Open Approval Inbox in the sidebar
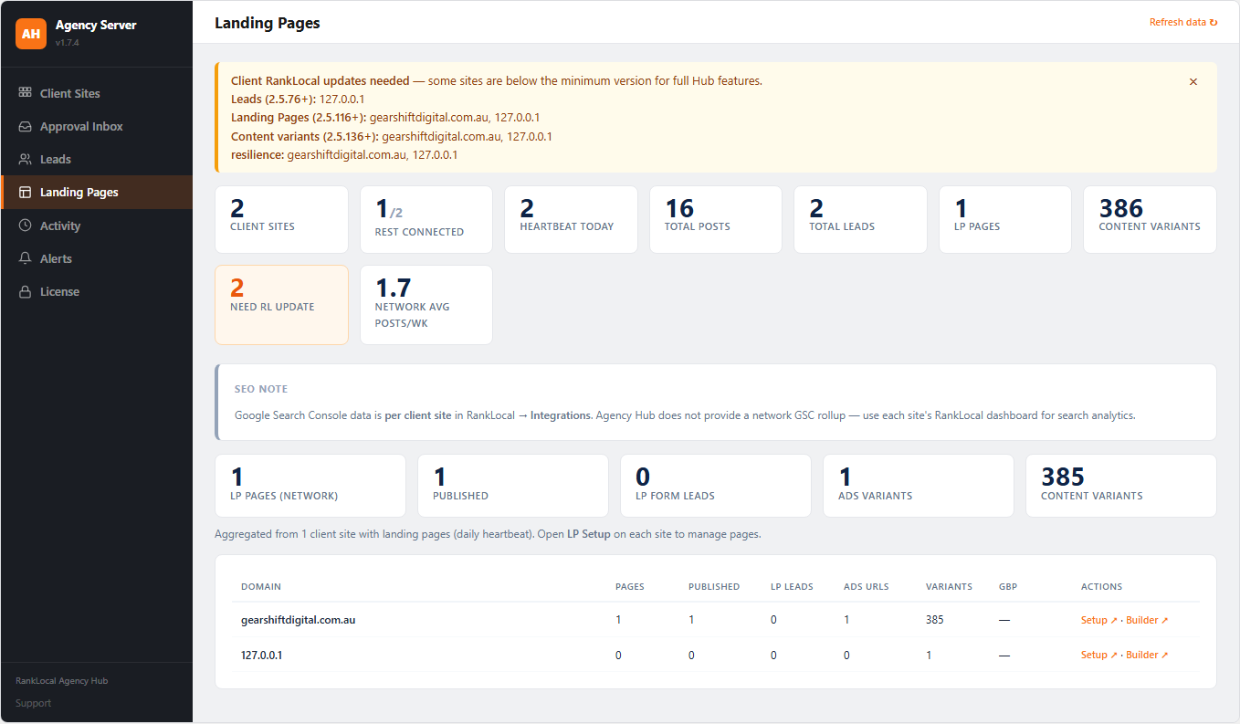The height and width of the screenshot is (724, 1240). point(97,126)
